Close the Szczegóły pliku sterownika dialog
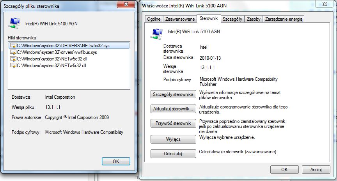 (x=126, y=4)
